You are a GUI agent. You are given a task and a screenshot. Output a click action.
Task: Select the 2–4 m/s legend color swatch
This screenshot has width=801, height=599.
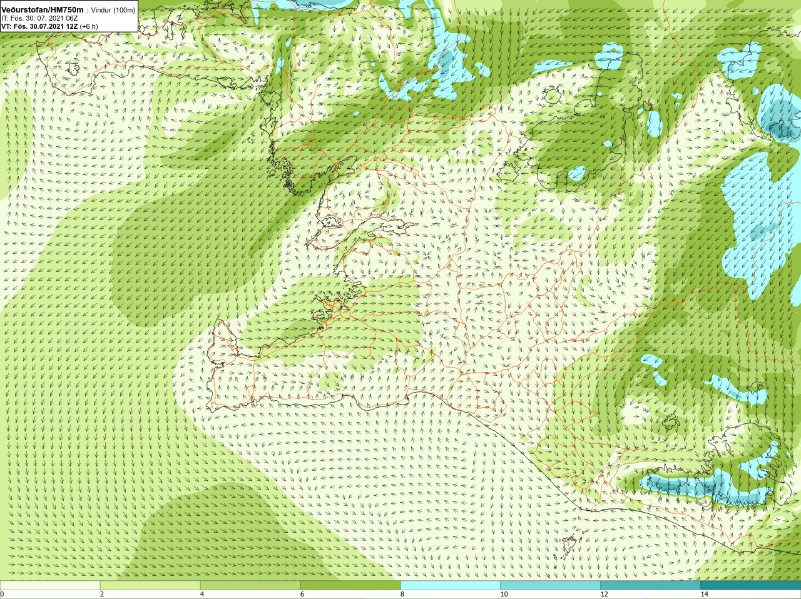pos(150,585)
